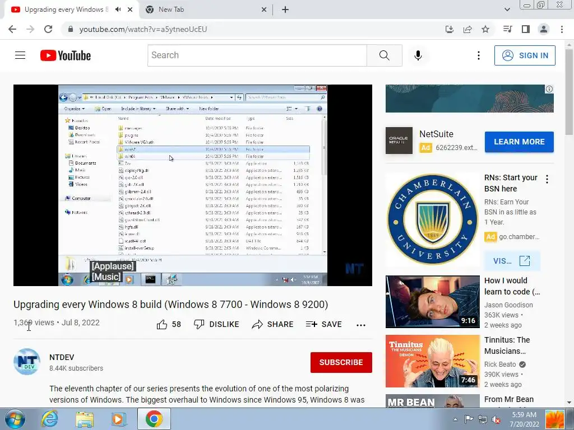Open the YouTube hamburger guide menu
Screen dimensions: 574x430
coord(20,55)
